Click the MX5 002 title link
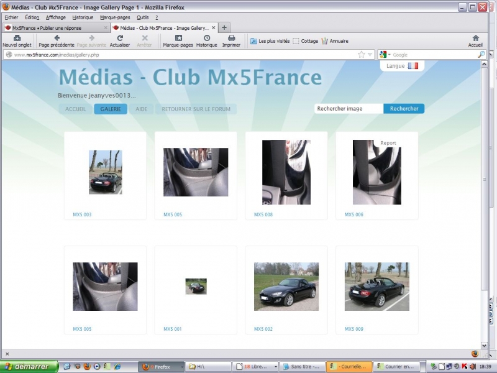 (x=263, y=329)
